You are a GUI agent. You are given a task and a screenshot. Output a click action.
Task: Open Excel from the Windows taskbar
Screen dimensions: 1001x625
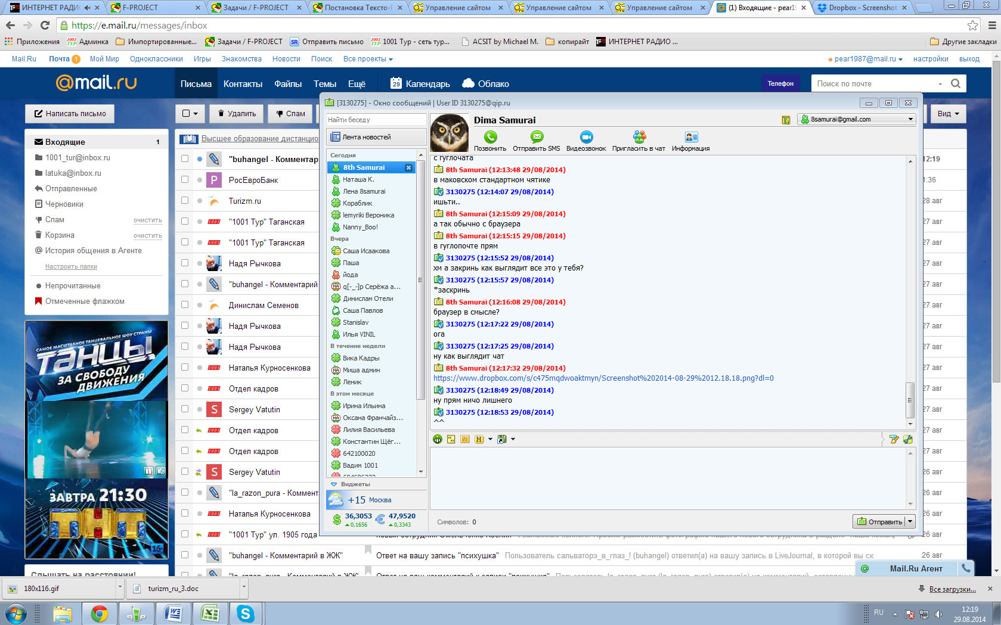(x=210, y=614)
